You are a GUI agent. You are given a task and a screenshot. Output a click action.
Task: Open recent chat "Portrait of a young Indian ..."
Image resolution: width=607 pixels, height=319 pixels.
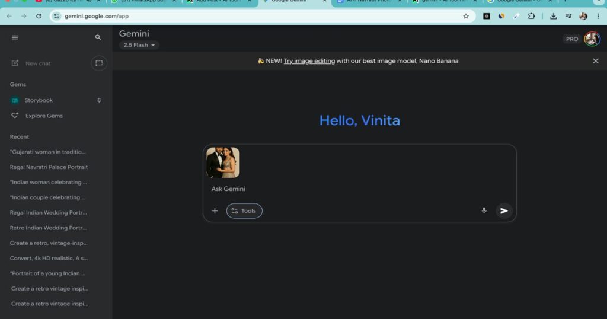click(47, 273)
